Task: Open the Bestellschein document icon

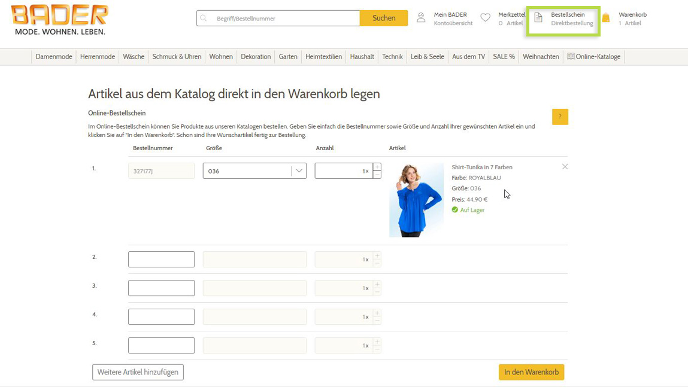Action: [538, 19]
